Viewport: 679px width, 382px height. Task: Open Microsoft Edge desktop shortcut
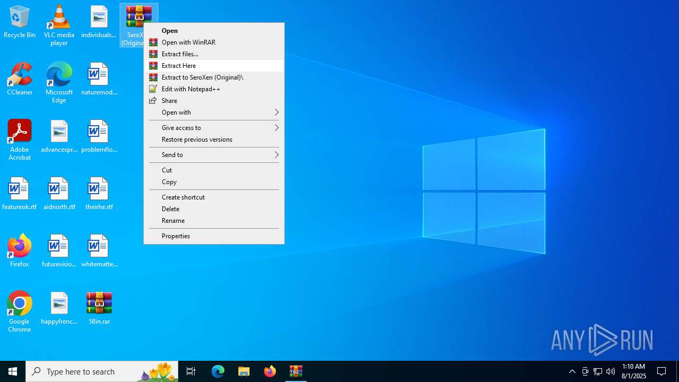(x=59, y=83)
